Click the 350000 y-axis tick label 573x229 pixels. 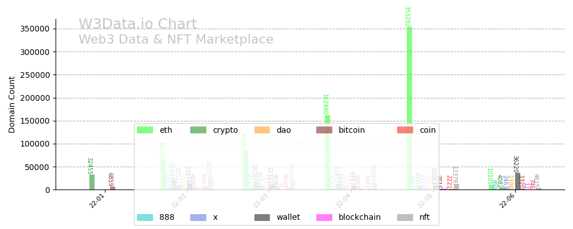pos(36,29)
